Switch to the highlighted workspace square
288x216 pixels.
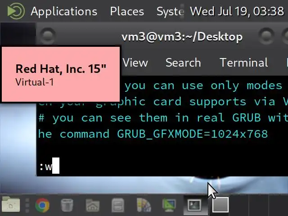(x=220, y=205)
